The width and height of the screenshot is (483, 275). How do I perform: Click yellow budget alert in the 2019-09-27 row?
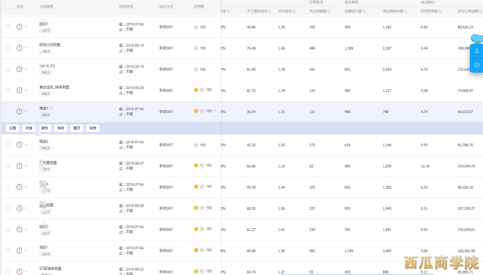tap(196, 165)
